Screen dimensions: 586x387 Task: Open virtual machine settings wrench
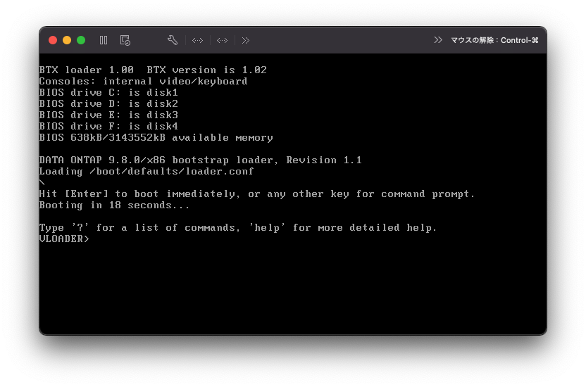tap(173, 40)
